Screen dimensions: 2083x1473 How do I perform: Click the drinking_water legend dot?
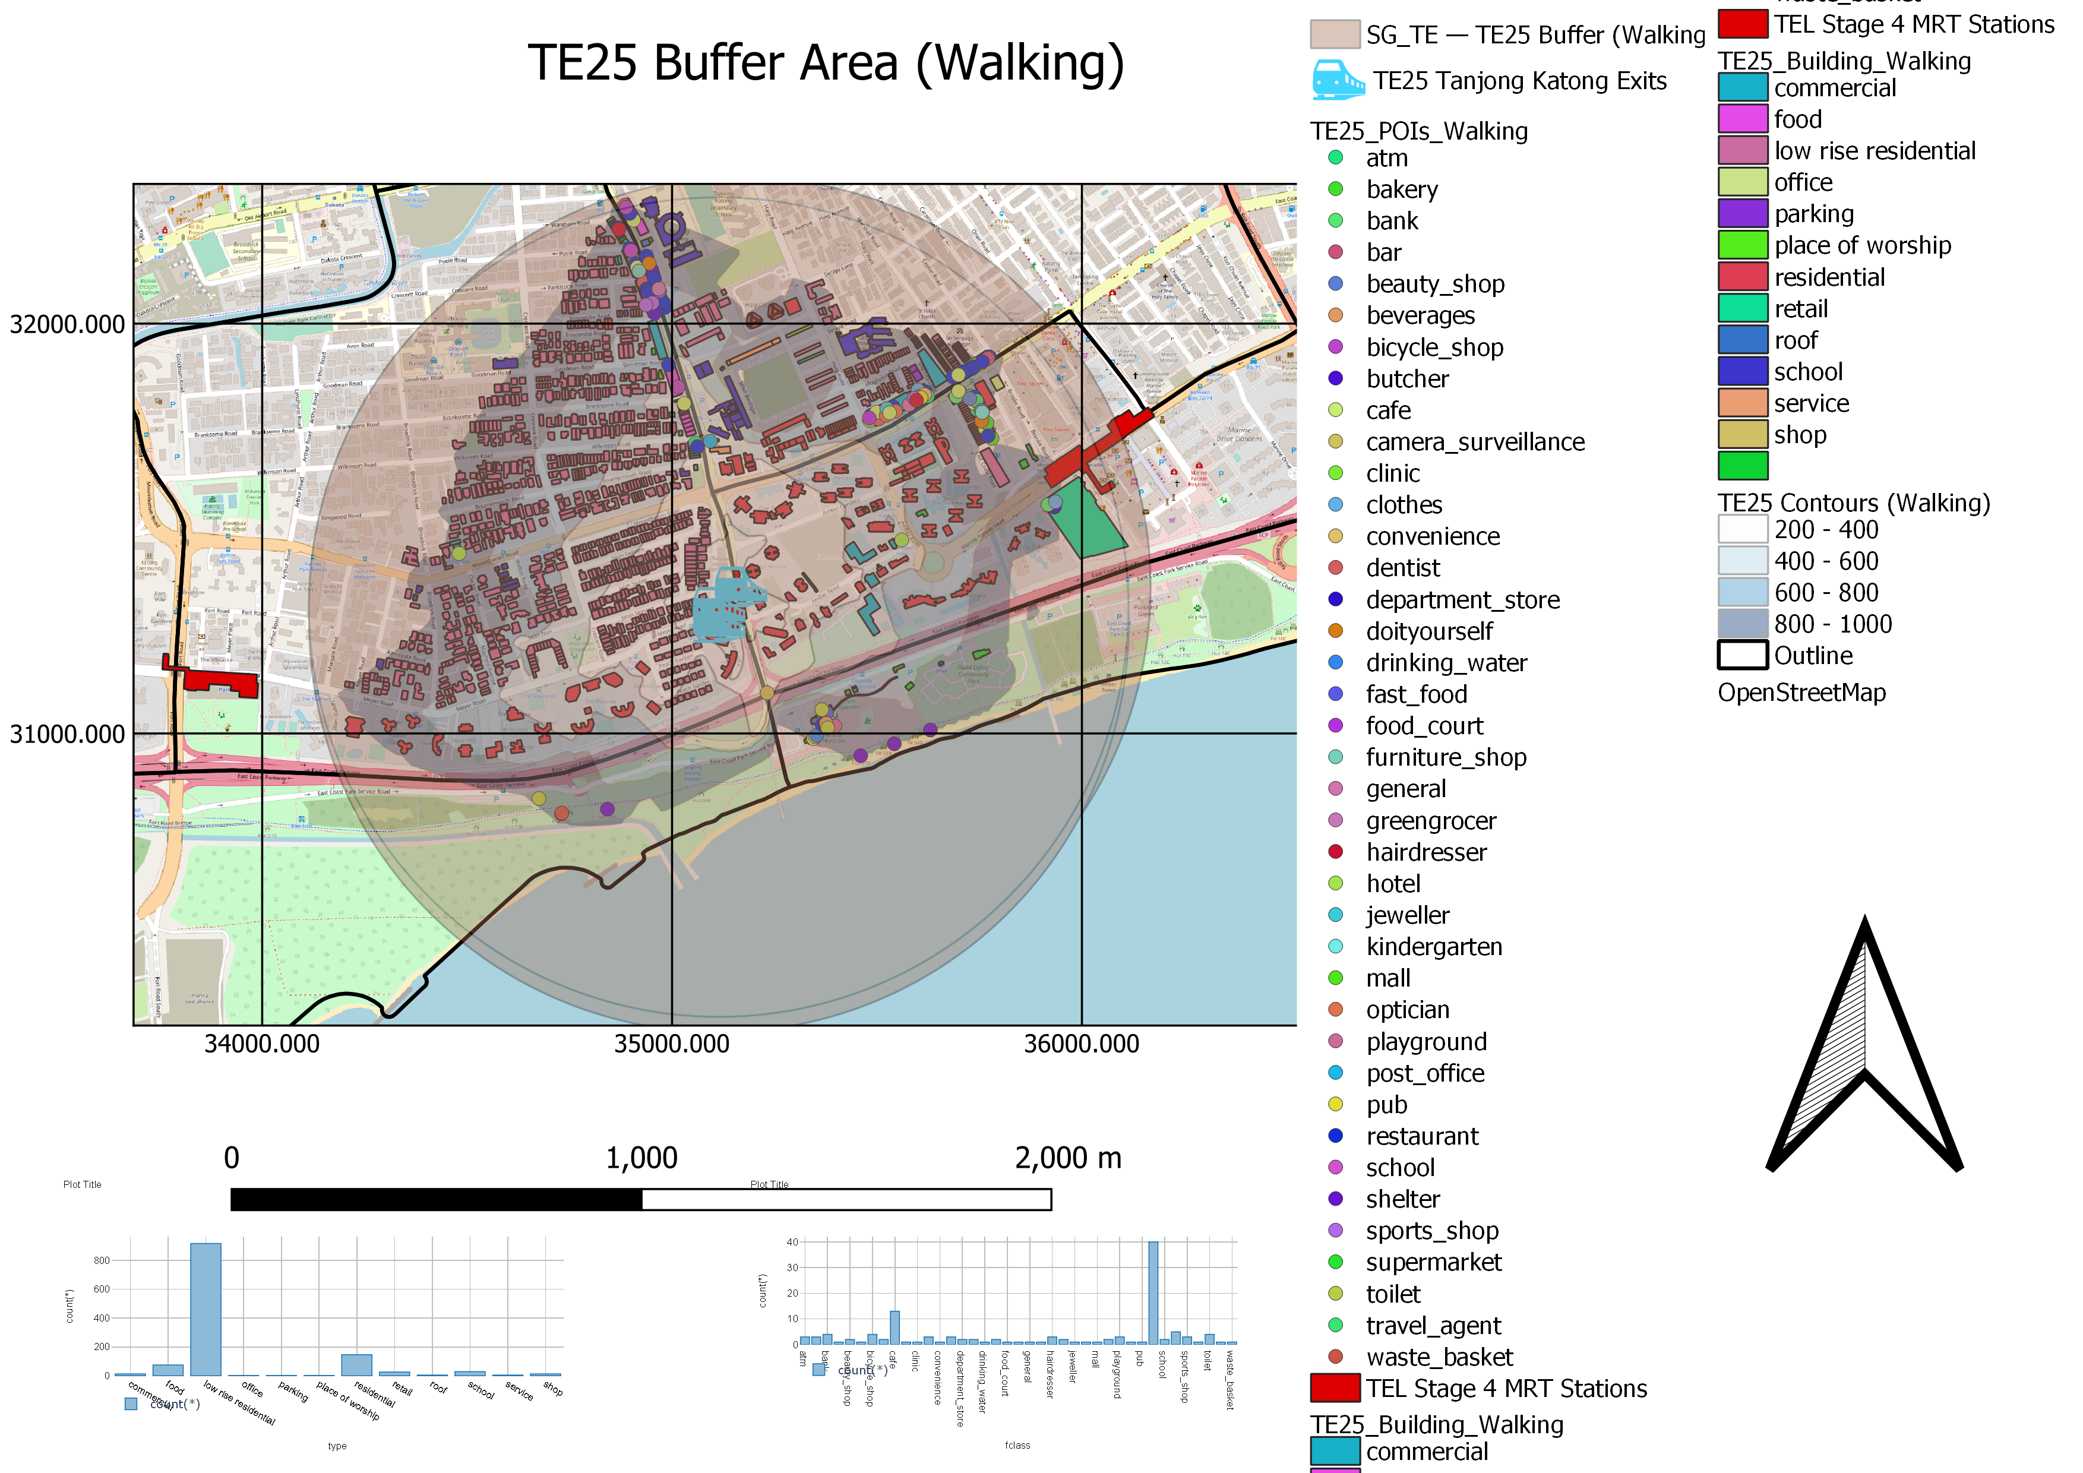[x=1335, y=662]
